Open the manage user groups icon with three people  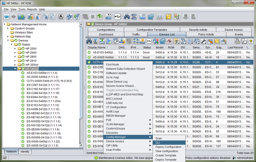coord(30,17)
